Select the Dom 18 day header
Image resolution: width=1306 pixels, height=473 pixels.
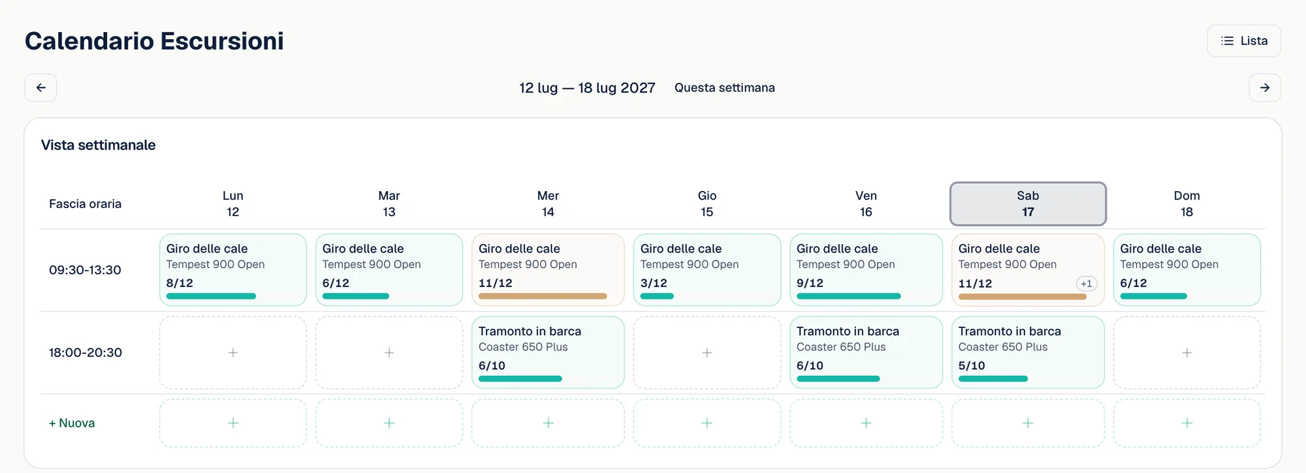pos(1187,204)
